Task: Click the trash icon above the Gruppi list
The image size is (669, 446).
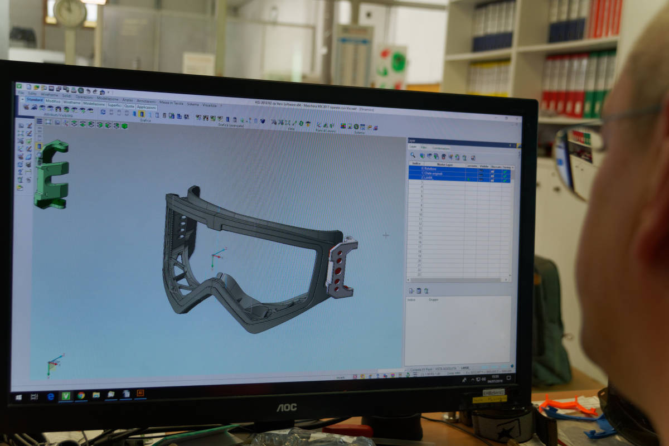Action: click(x=426, y=290)
